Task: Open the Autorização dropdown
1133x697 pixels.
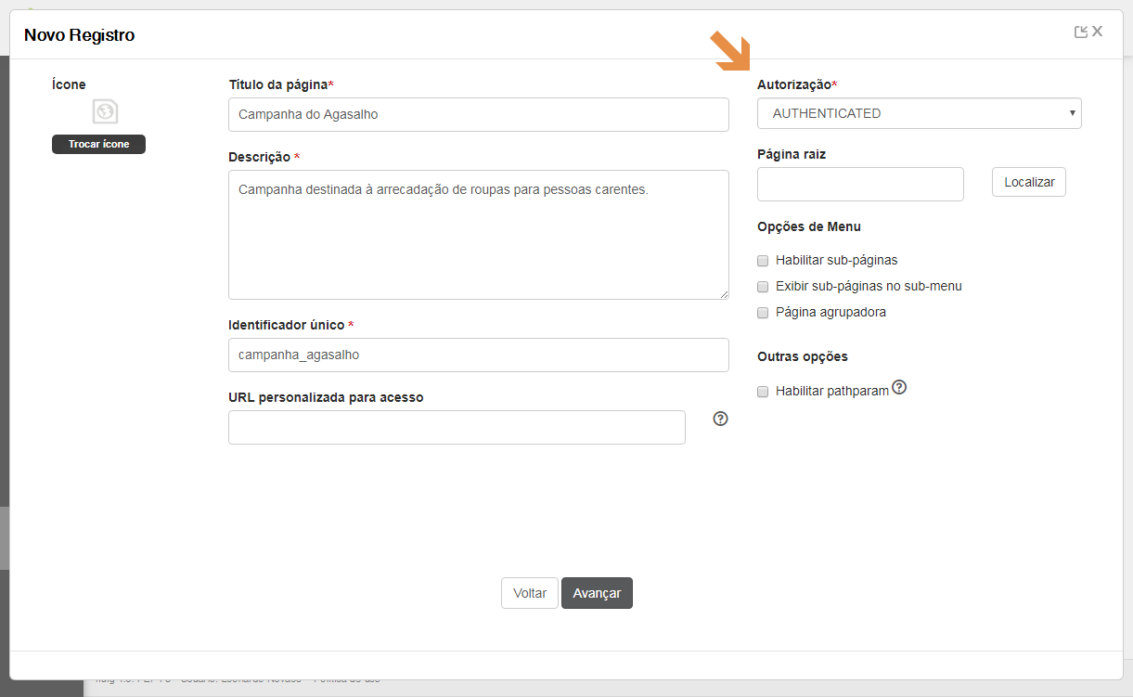Action: click(919, 113)
